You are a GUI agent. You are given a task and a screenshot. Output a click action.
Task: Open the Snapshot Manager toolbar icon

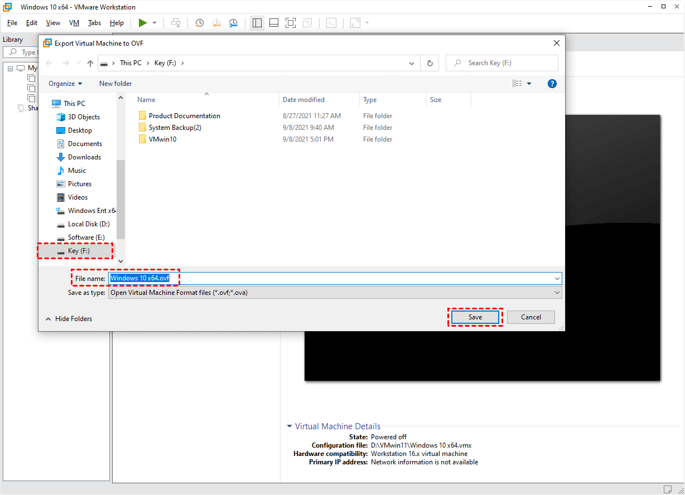233,23
